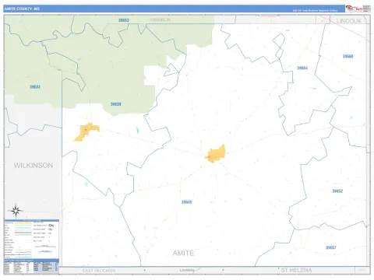Click ZIP code label 39664
The image size is (374, 280).
pos(302,68)
